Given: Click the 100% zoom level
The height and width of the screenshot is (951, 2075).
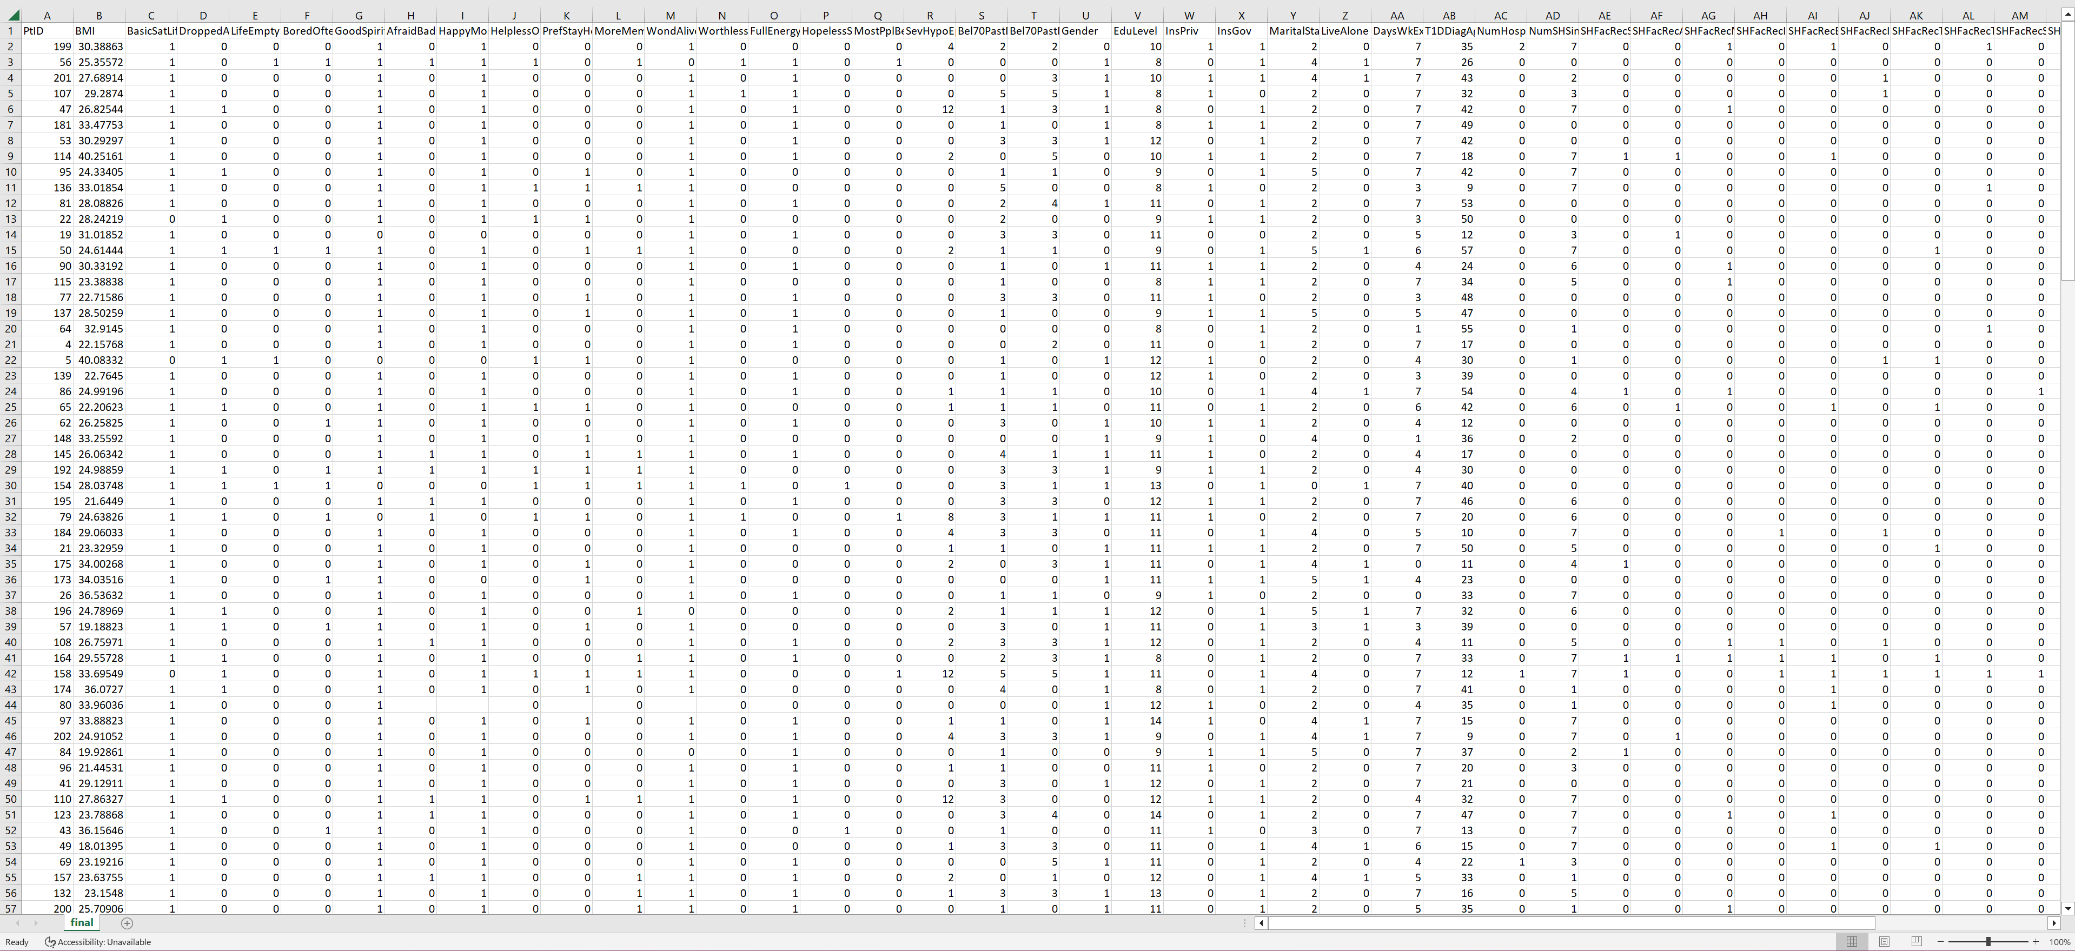Looking at the screenshot, I should (2059, 941).
